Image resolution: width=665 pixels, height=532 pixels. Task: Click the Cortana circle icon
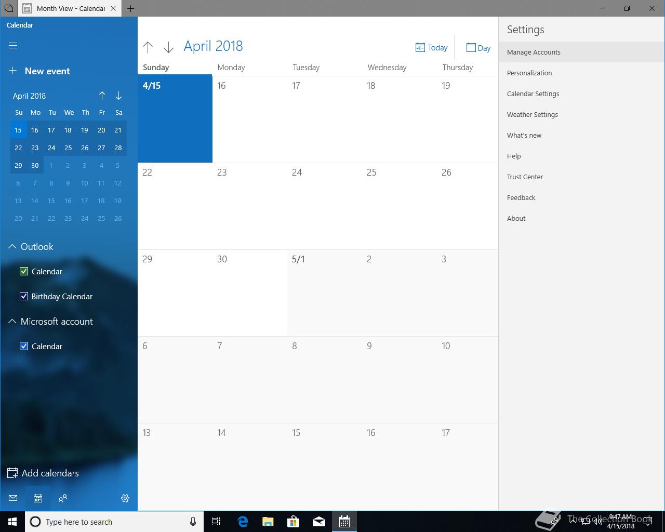35,522
